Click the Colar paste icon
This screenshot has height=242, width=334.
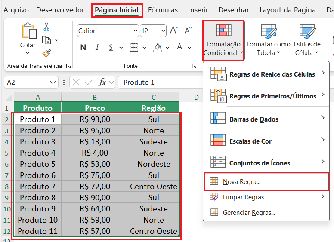[x=28, y=32]
